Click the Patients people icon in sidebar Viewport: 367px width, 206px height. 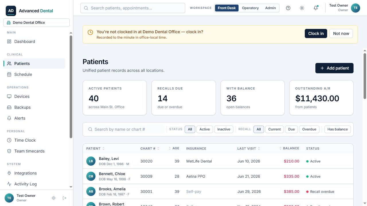pos(9,64)
